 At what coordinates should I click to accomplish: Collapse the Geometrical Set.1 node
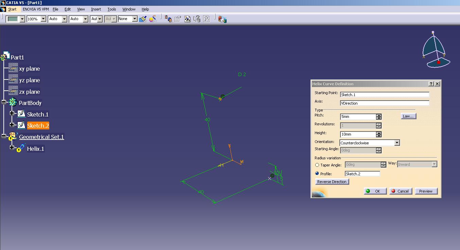(x=4, y=136)
